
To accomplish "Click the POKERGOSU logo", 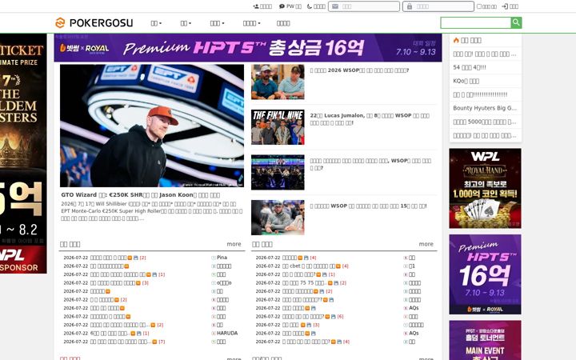I will tap(94, 22).
